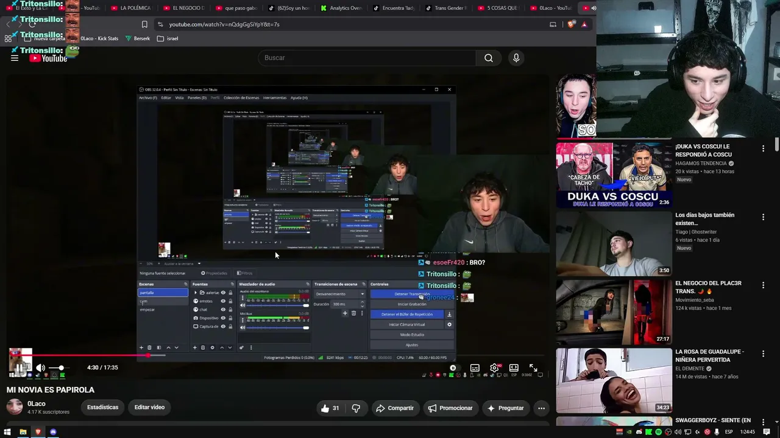Hide the emotes source with its eye icon
The height and width of the screenshot is (438, 780).
[223, 301]
